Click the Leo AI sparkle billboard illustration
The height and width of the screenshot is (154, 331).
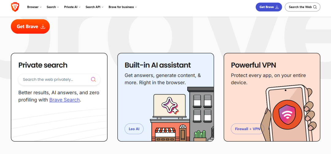[x=169, y=105]
